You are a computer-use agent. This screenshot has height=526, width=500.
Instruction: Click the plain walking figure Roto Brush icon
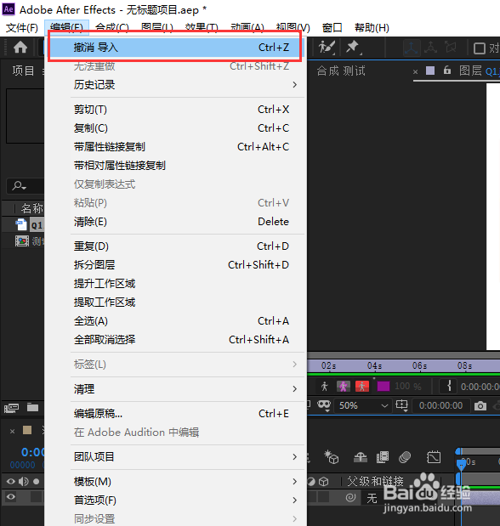click(324, 387)
